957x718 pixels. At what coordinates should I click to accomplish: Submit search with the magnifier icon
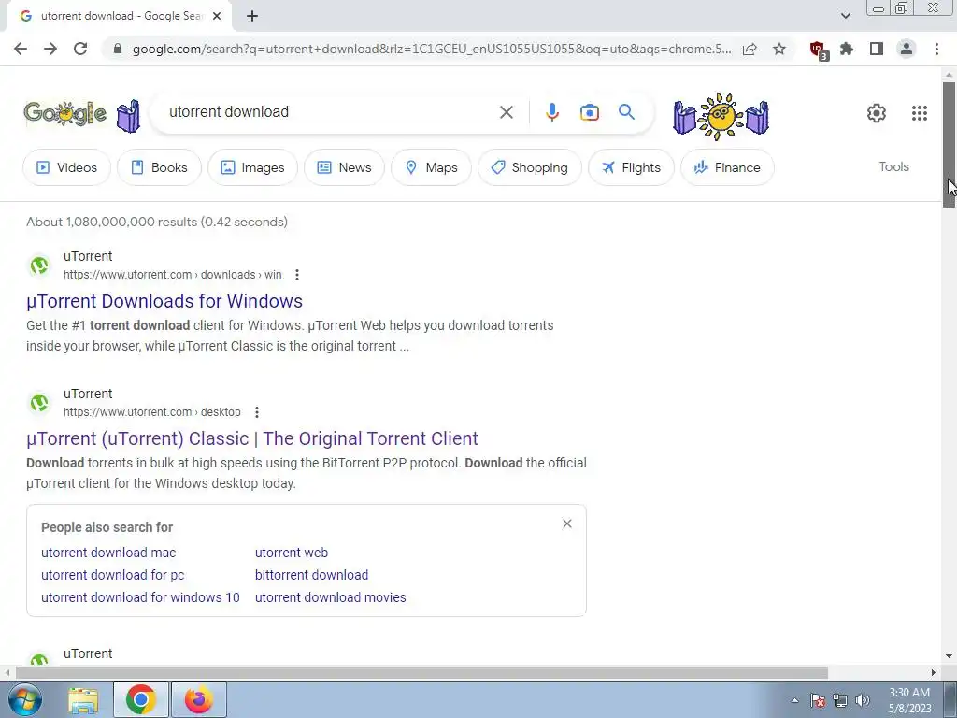tap(626, 112)
